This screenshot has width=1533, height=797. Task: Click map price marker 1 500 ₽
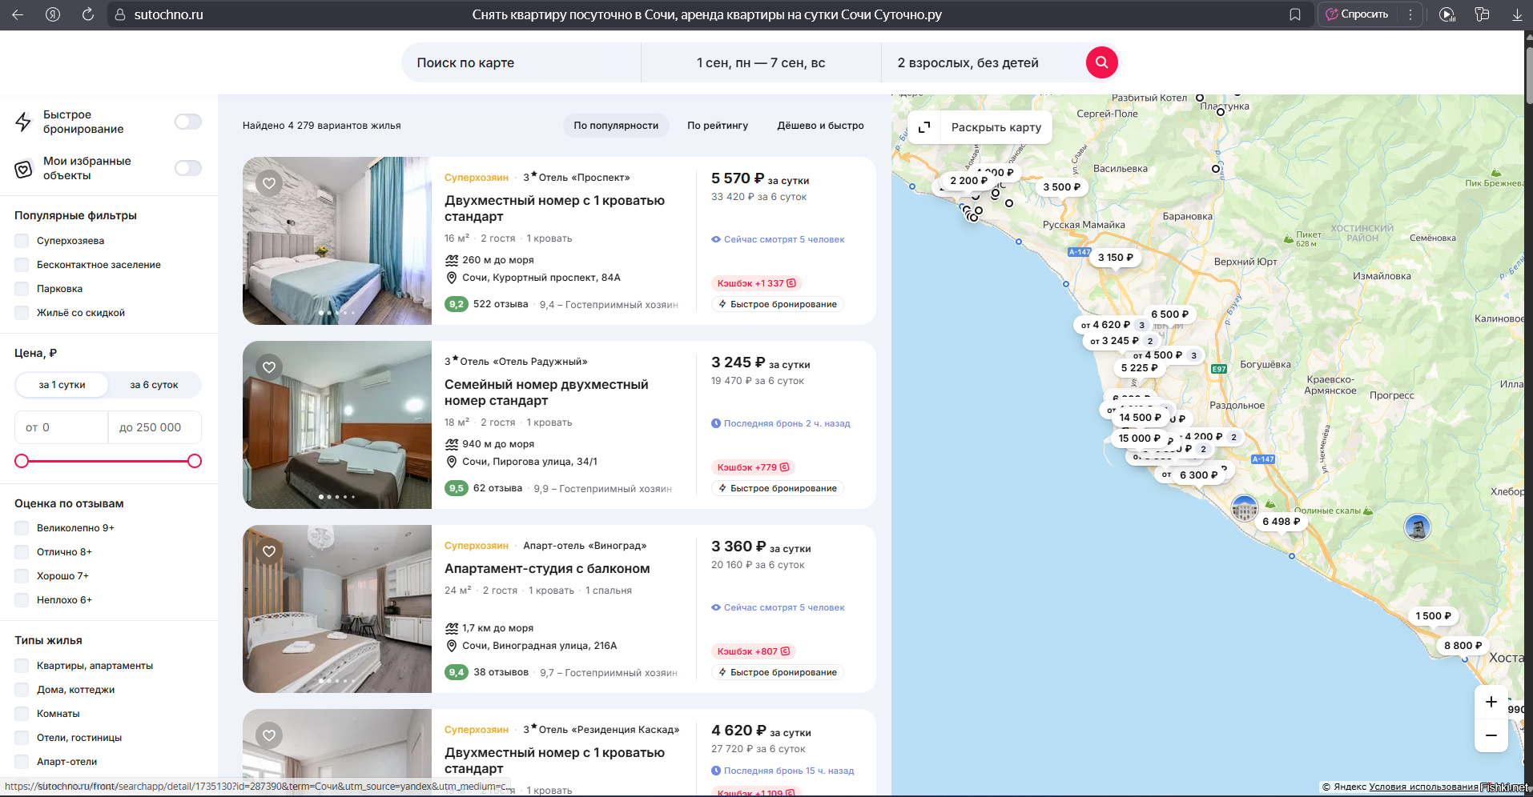pos(1433,616)
